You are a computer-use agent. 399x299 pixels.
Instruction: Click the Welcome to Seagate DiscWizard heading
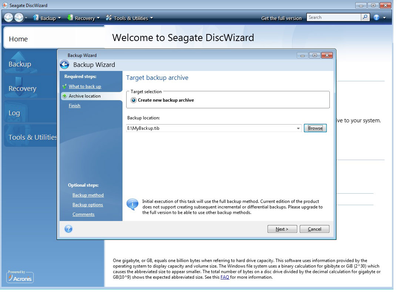pyautogui.click(x=183, y=38)
